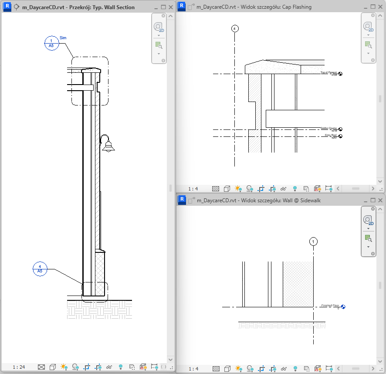Image resolution: width=386 pixels, height=374 pixels.
Task: Open navigation bar customize menu in Wall @ Sidewalk
Action: click(x=373, y=254)
